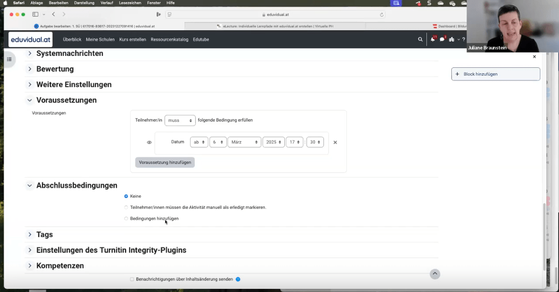
Task: Select the 'Keine' radio option
Action: point(126,196)
